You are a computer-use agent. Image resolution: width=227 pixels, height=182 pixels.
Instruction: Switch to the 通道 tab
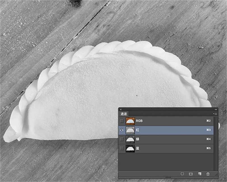tap(124, 114)
